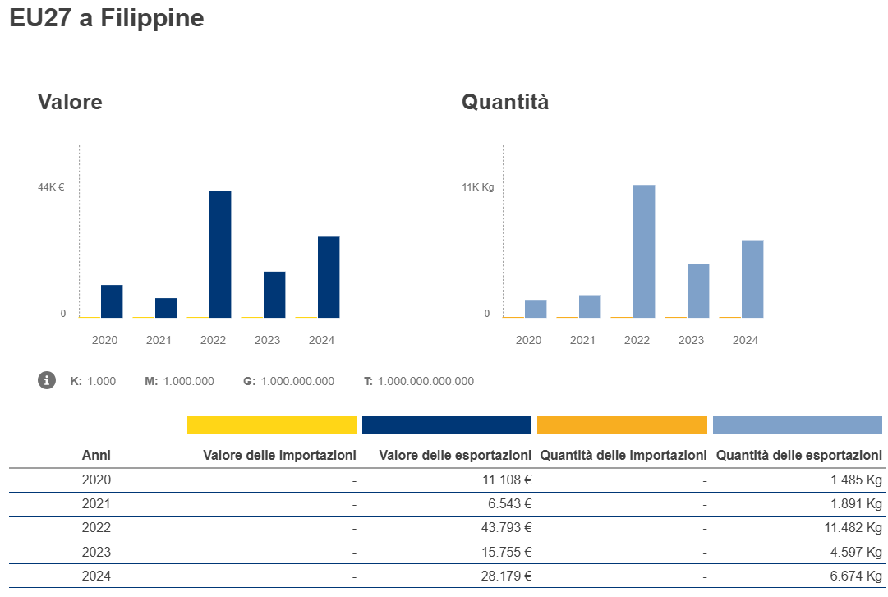The image size is (888, 597).
Task: Click the 2020 bar in Valore chart
Action: (x=112, y=301)
